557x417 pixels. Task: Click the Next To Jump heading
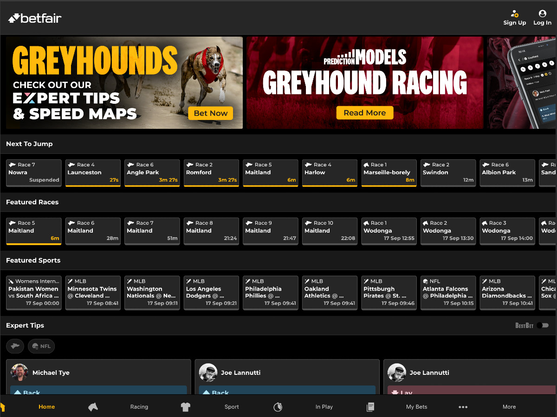(x=29, y=144)
